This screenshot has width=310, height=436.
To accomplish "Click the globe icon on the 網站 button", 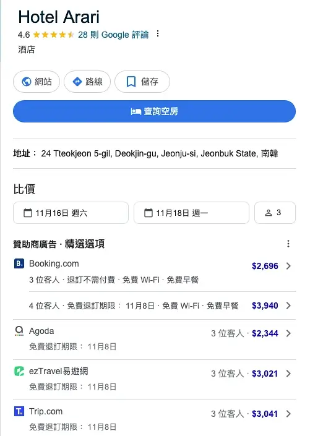I will coord(27,82).
